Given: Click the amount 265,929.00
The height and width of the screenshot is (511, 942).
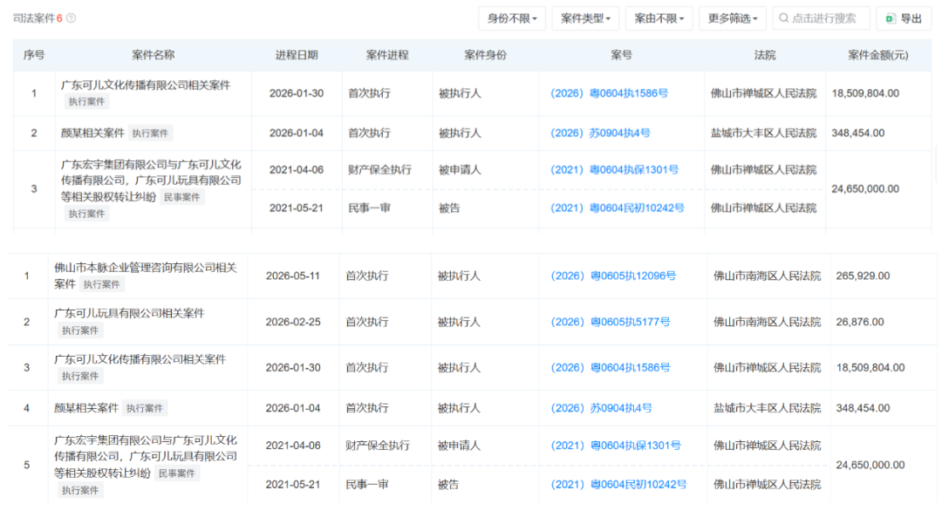Looking at the screenshot, I should 863,276.
